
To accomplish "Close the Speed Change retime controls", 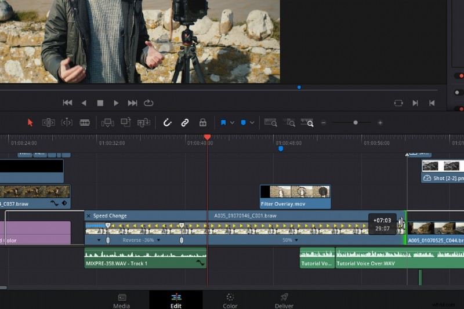I will 88,216.
